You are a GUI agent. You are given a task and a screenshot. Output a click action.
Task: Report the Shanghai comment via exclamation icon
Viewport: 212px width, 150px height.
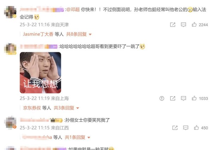[x=162, y=98]
